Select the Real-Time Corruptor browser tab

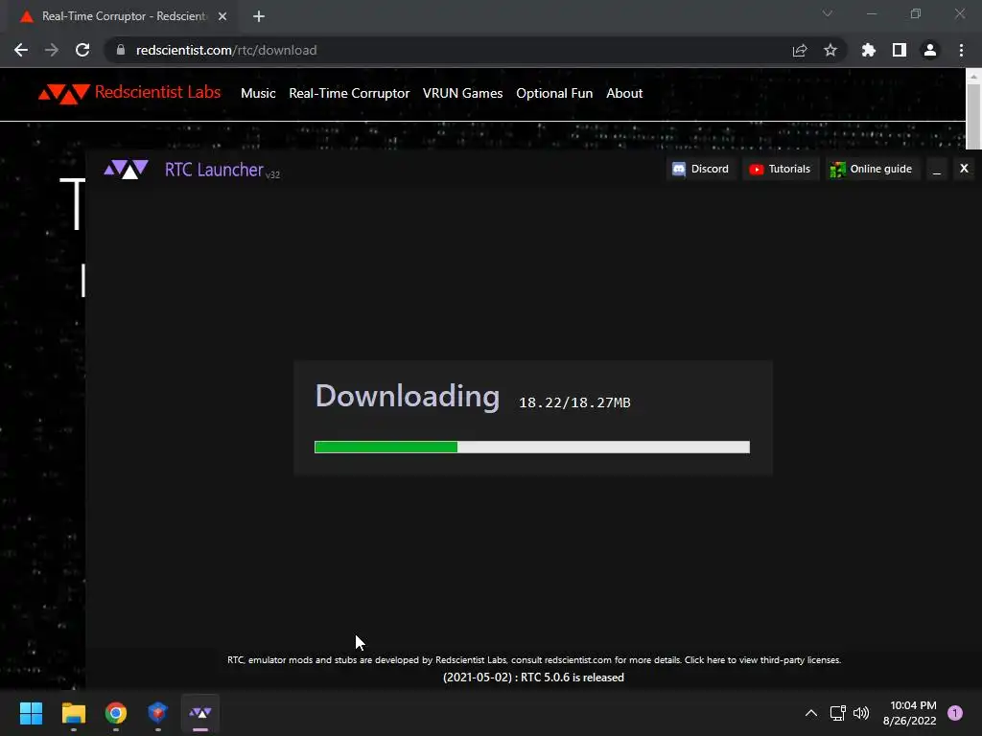pos(124,16)
